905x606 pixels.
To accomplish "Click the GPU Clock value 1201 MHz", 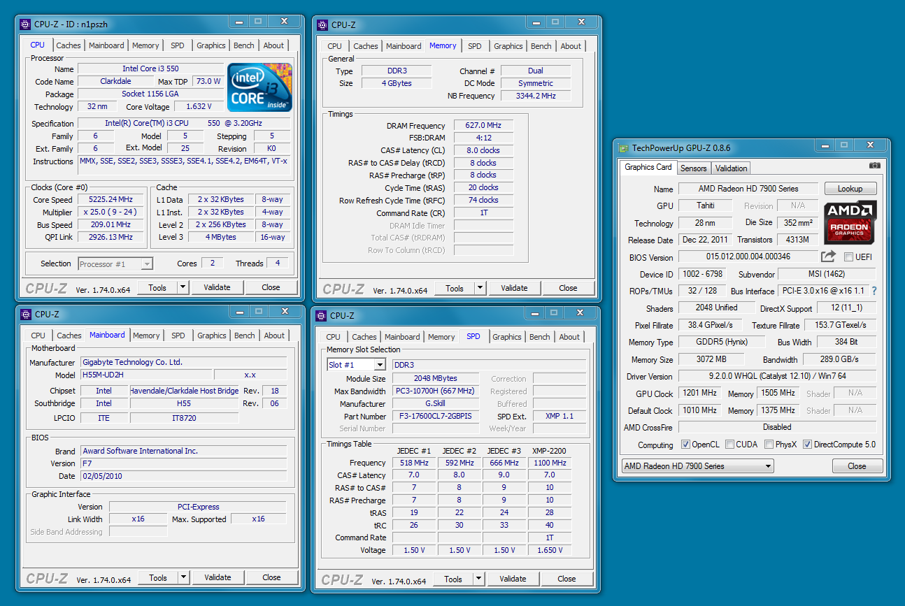I will [699, 394].
